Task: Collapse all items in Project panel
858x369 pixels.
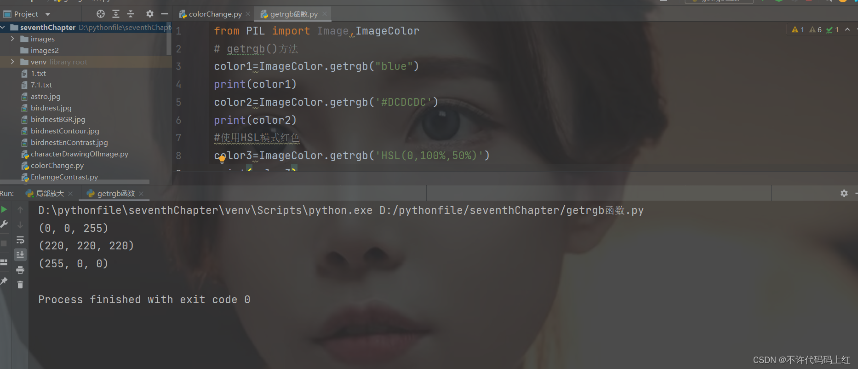Action: [x=131, y=14]
